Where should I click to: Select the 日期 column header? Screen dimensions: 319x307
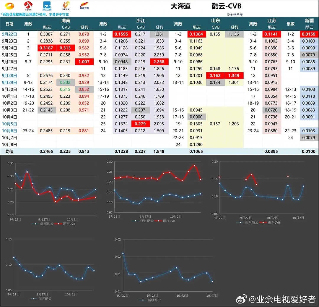point(9,24)
